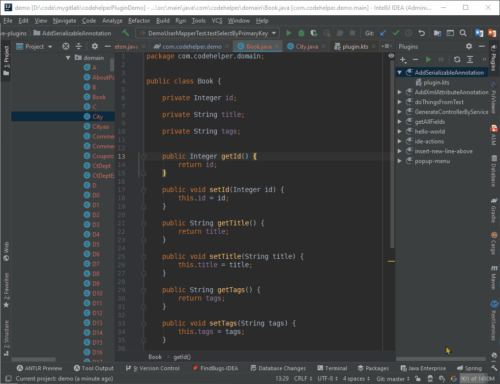Image resolution: width=500 pixels, height=384 pixels.
Task: Open RestServices side tool window
Action: point(494,320)
